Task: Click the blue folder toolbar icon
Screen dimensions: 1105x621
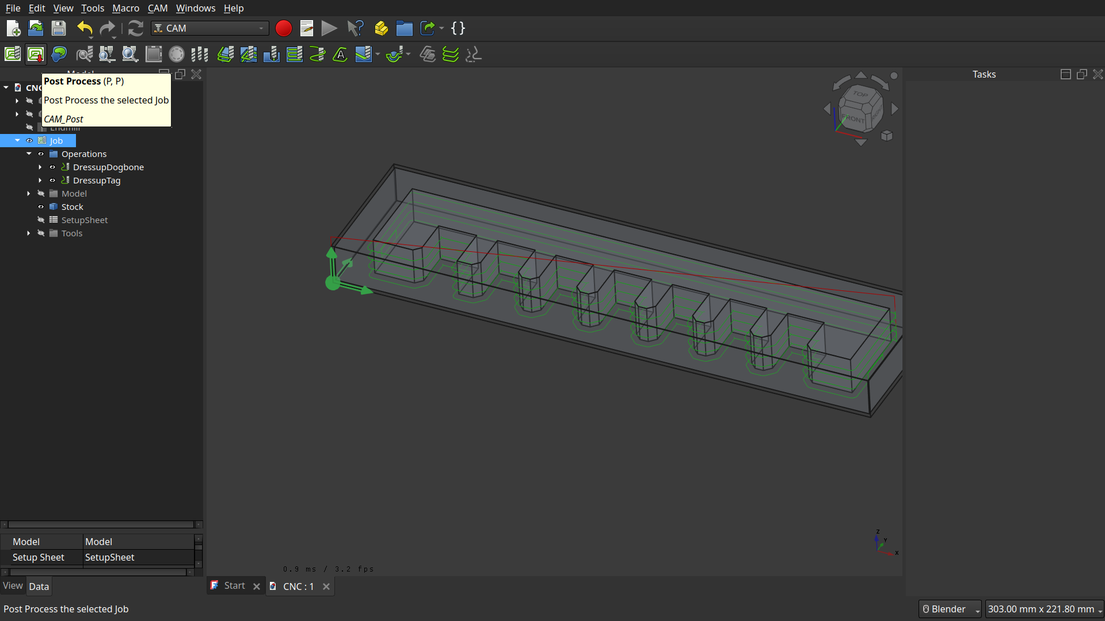Action: [405, 28]
